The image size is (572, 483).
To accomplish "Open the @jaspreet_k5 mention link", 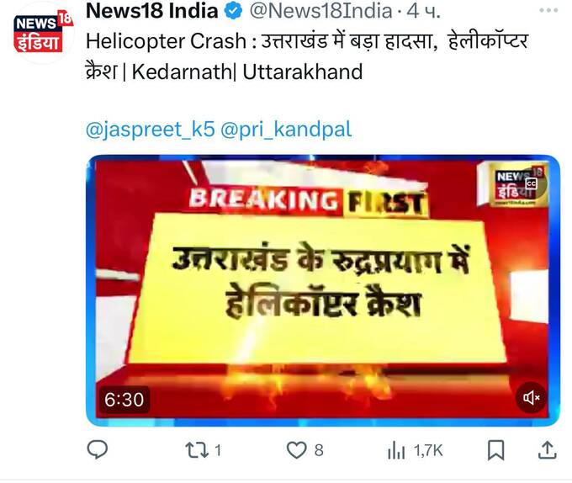I will tap(151, 130).
